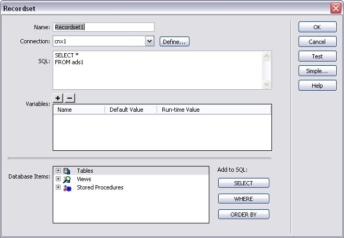Viewport: 344px width, 238px height.
Task: Open the Connection dropdown list
Action: pyautogui.click(x=150, y=41)
